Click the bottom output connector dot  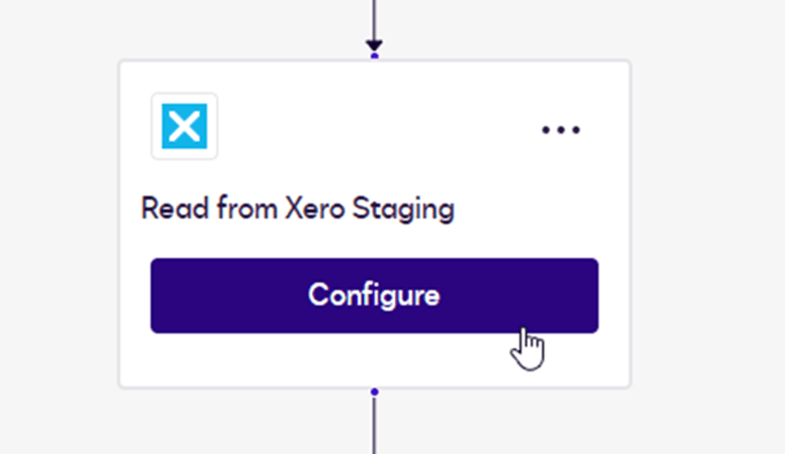pos(374,392)
